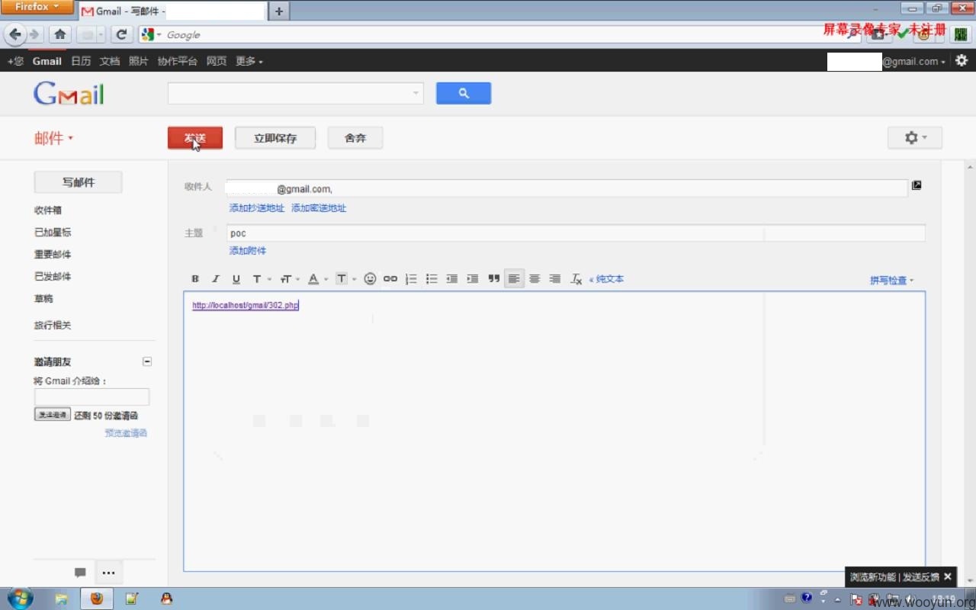Add a BCC address to the message
The width and height of the screenshot is (976, 610).
click(319, 208)
